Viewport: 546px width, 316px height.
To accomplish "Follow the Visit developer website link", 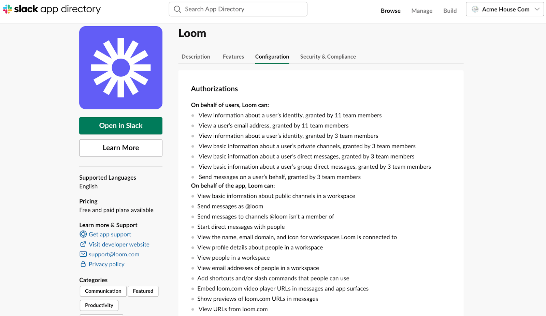I will [119, 244].
